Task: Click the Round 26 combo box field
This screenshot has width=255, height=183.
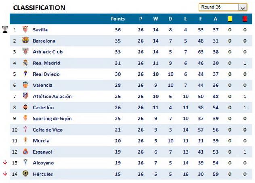Action: [218, 7]
